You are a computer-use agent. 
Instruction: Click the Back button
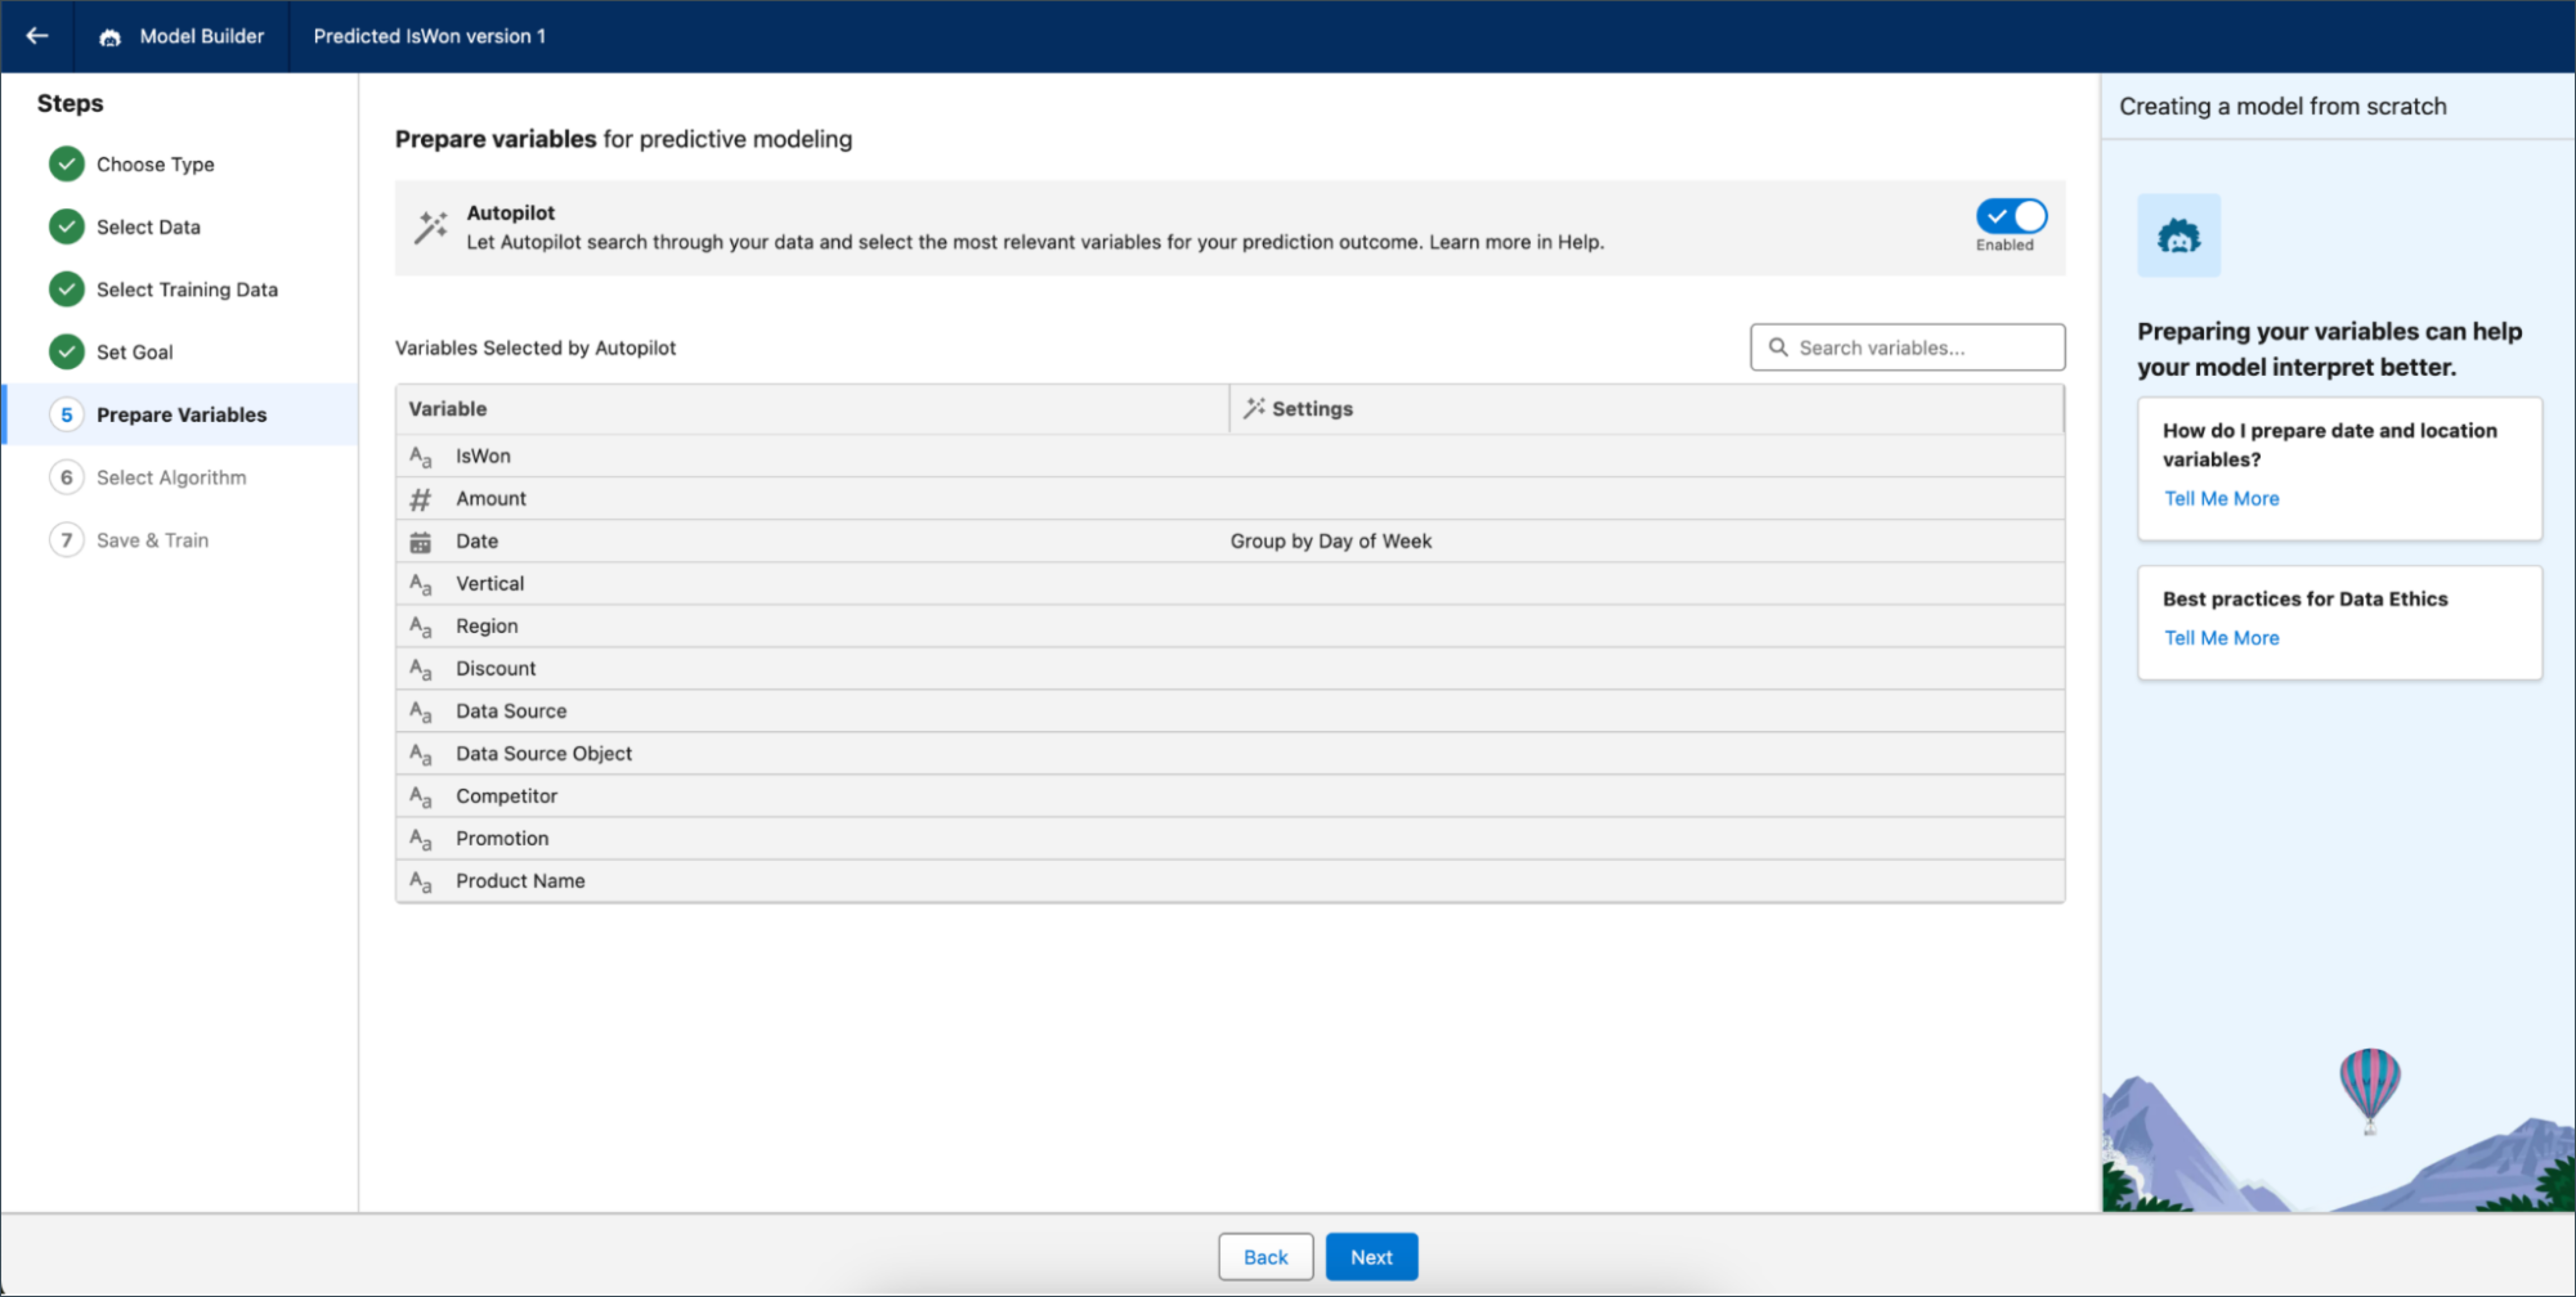point(1265,1257)
